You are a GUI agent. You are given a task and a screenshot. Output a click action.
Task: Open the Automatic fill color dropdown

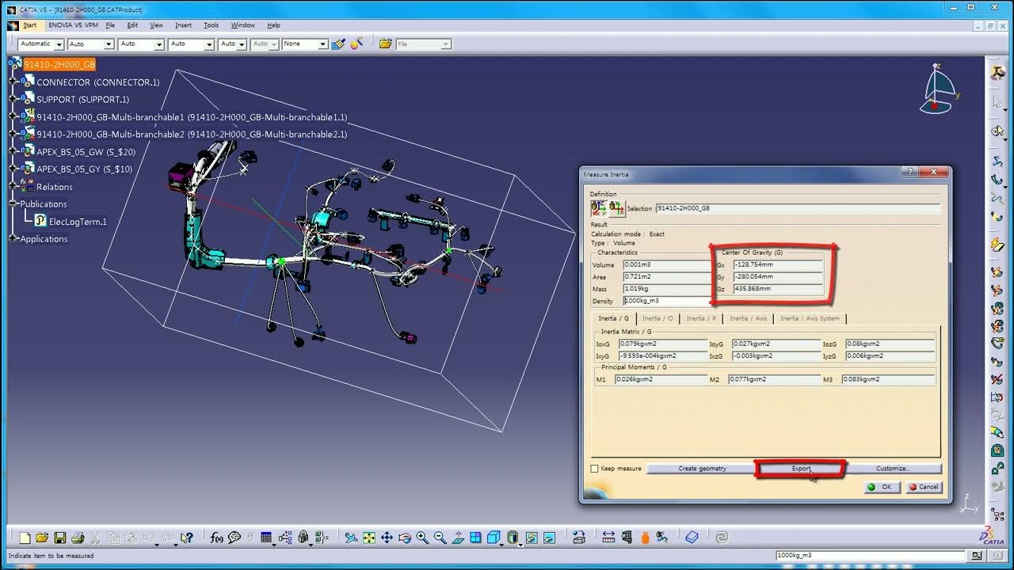point(58,44)
